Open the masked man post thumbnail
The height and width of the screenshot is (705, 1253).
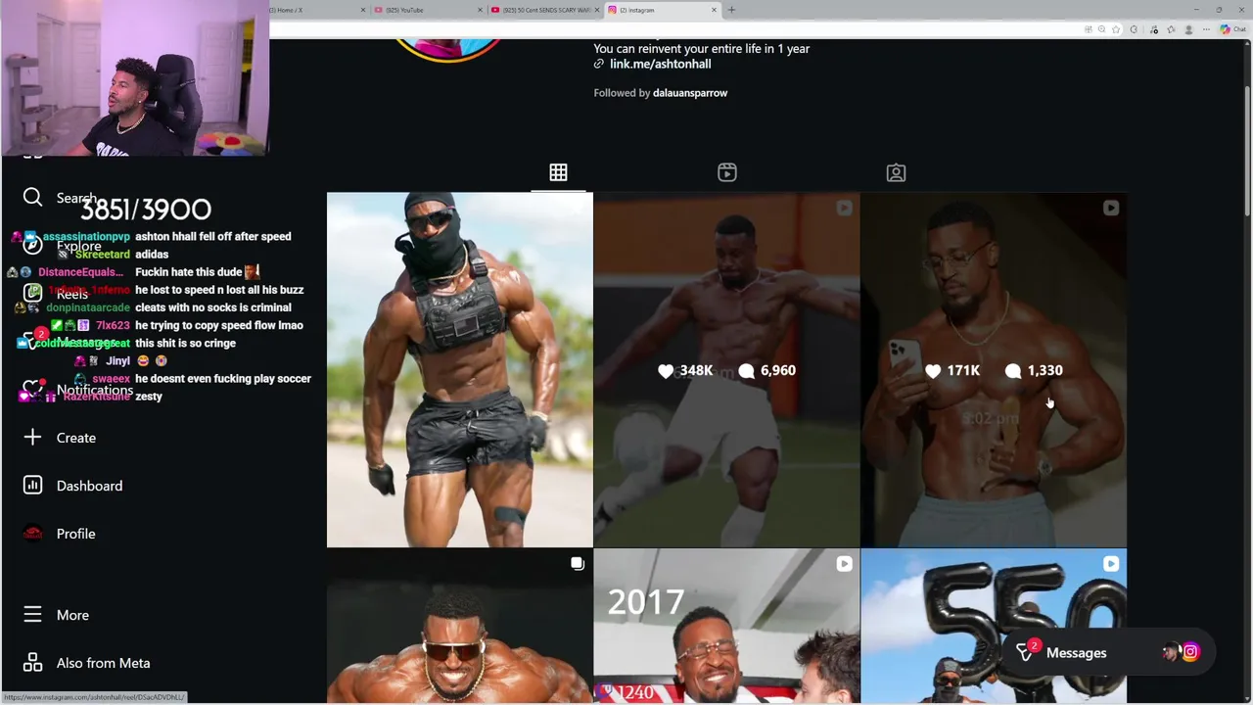tap(459, 369)
